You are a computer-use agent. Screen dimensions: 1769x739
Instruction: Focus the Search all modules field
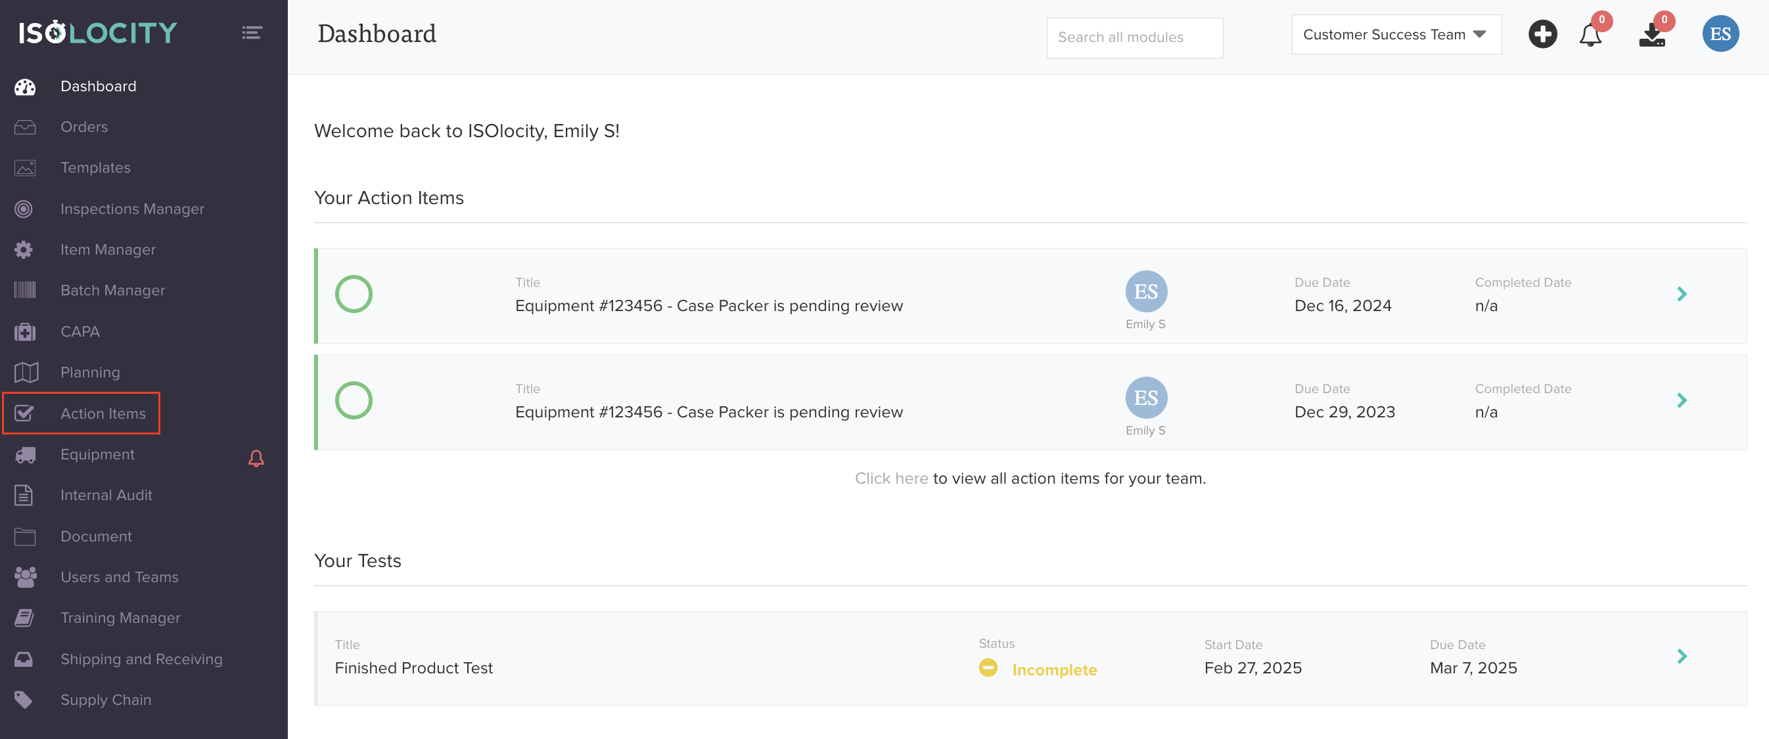coord(1134,38)
